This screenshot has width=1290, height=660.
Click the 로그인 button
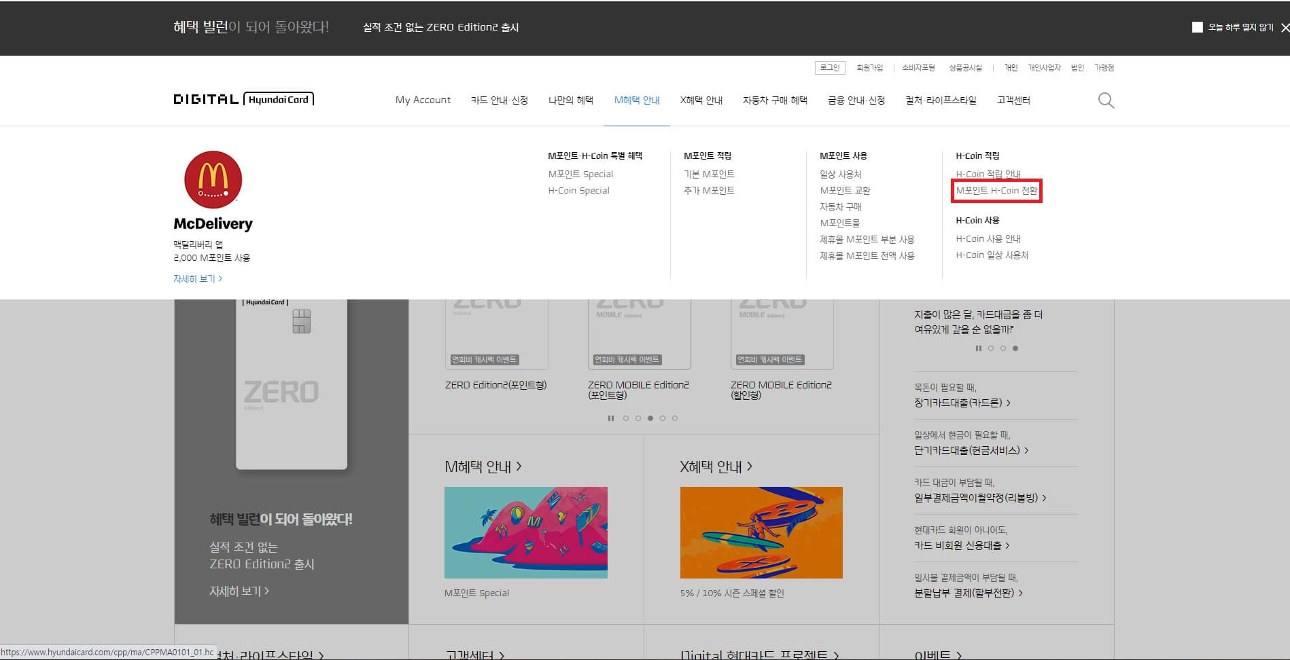[830, 68]
